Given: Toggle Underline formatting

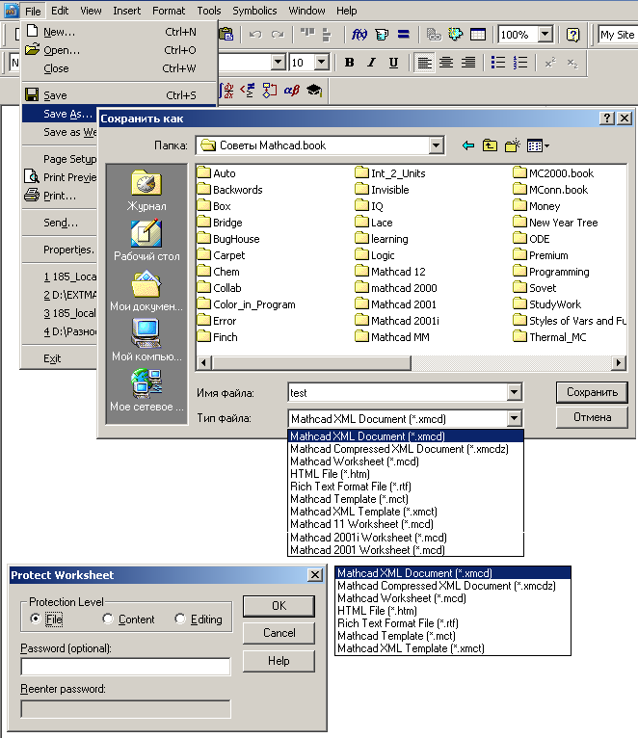Looking at the screenshot, I should pyautogui.click(x=393, y=62).
